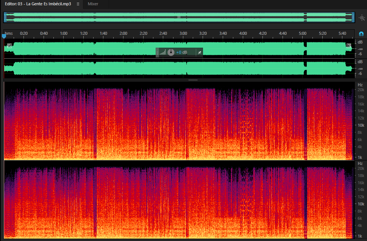Click 5:20 on the time ruler
Image resolution: width=367 pixels, height=241 pixels.
(x=323, y=33)
